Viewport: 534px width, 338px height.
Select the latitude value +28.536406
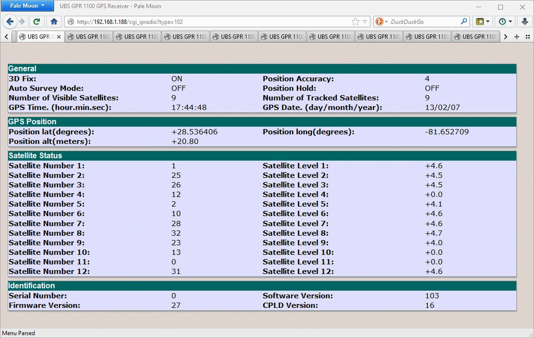tap(195, 131)
